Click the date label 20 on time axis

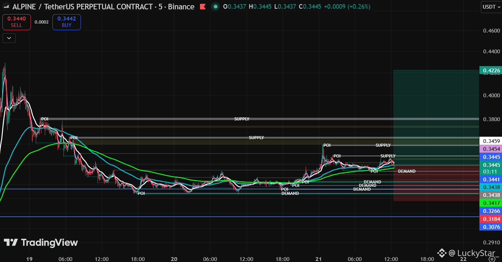pyautogui.click(x=174, y=259)
